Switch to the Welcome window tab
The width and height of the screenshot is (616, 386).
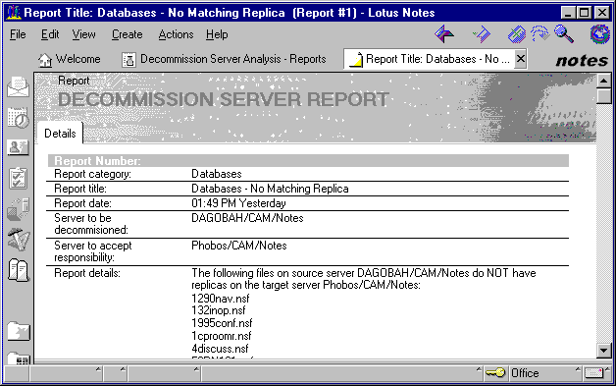point(69,59)
